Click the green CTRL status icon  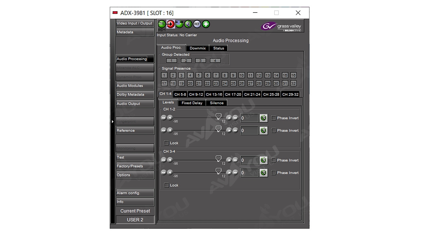(x=161, y=24)
